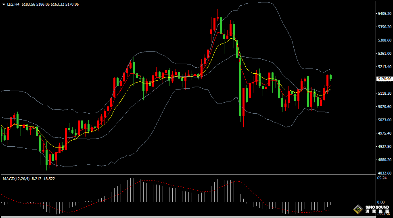Click the 5356.20 price axis label
Screen dimensions: 393x218
[x=385, y=27]
